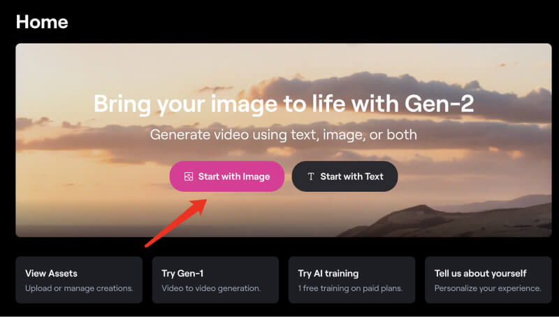Click the 'Bring your image to life' headline
The image size is (559, 317).
pos(284,105)
